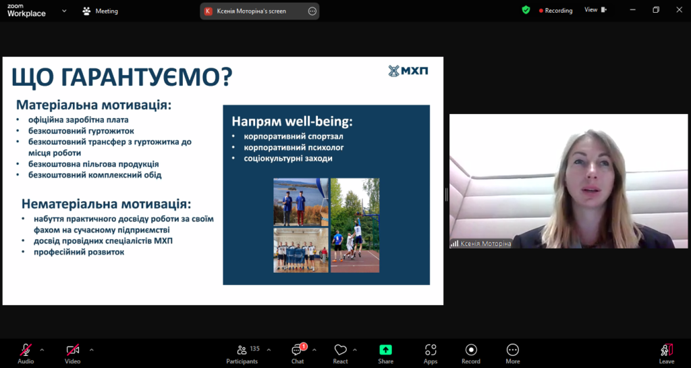Viewport: 691px width, 368px height.
Task: Open the Chat panel
Action: click(298, 353)
